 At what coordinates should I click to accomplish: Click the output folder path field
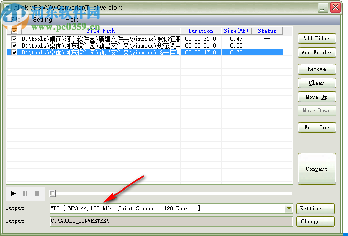coord(171,221)
